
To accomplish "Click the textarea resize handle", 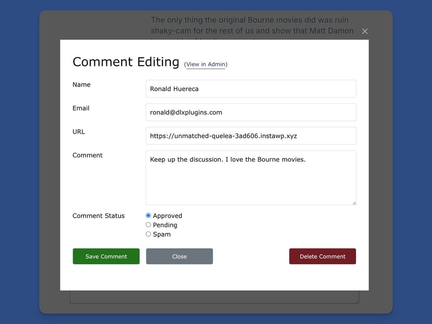I will 354,202.
